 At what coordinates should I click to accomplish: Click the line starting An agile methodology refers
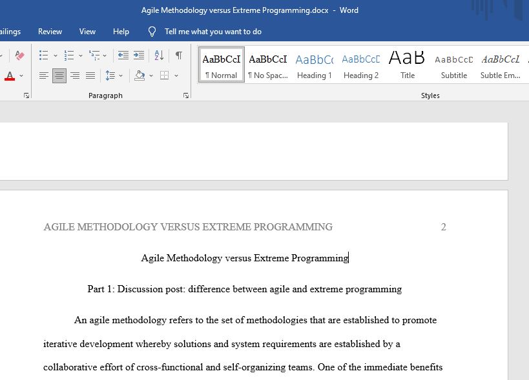(255, 320)
